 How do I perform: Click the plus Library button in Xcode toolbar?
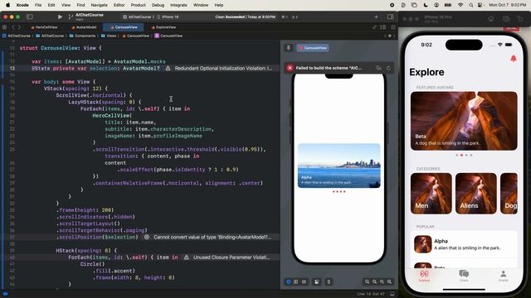click(376, 17)
